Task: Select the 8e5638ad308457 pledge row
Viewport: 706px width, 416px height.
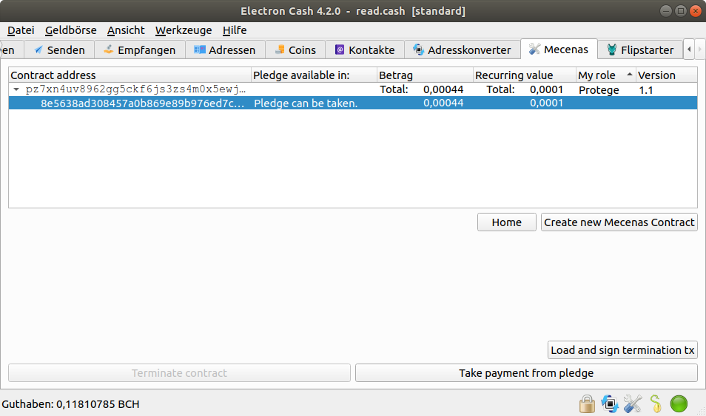Action: [x=352, y=103]
